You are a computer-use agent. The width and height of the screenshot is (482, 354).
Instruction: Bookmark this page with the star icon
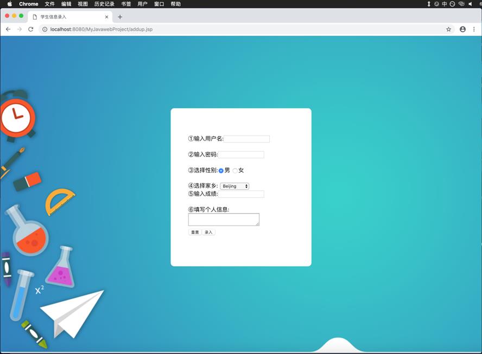[448, 29]
